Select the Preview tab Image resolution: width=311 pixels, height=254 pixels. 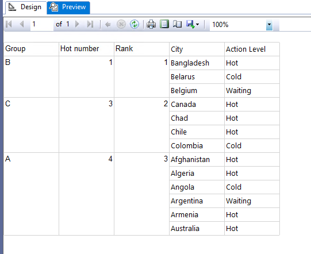click(x=68, y=7)
